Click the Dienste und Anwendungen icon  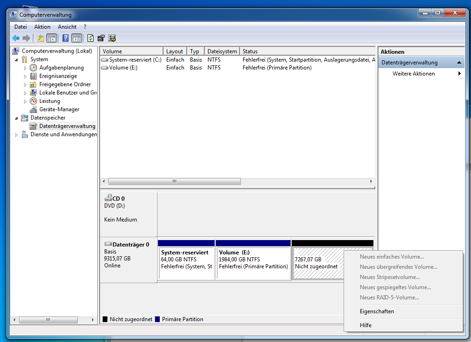pyautogui.click(x=25, y=134)
